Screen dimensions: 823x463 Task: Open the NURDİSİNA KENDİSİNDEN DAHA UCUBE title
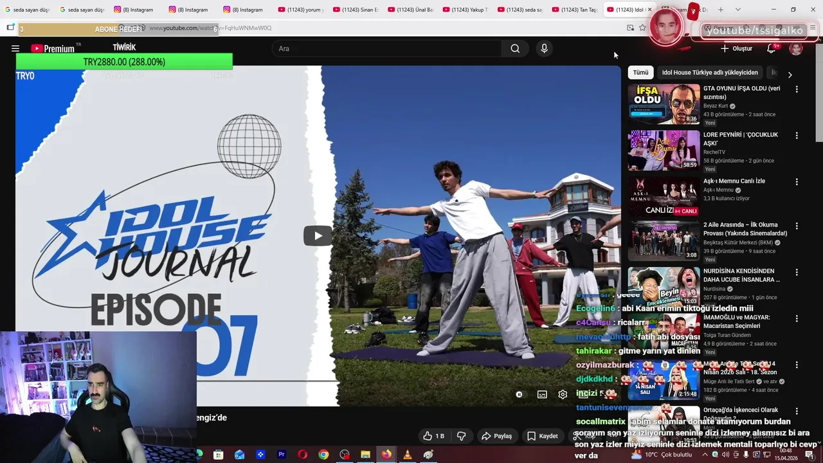tap(741, 275)
